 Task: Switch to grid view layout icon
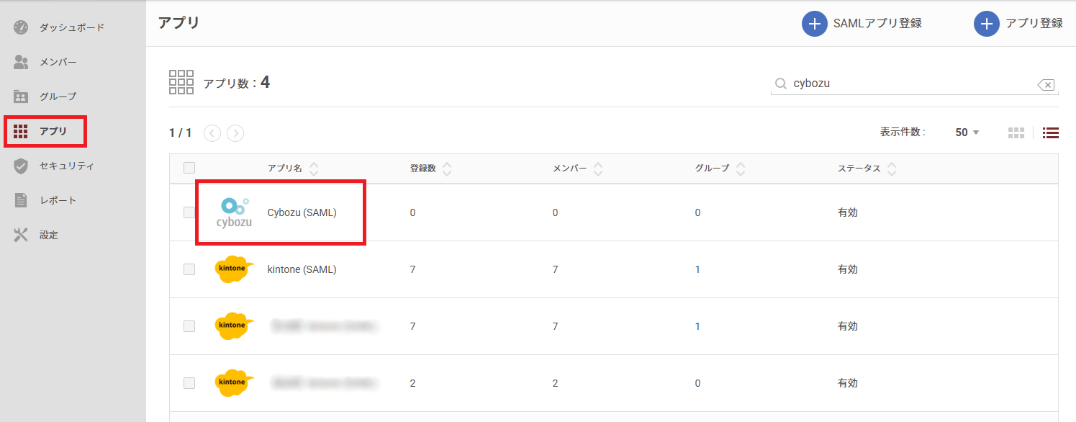click(x=1016, y=133)
